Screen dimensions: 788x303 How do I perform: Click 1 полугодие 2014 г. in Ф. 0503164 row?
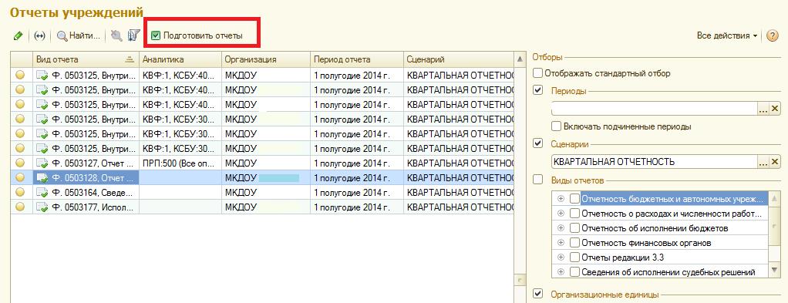pos(357,192)
